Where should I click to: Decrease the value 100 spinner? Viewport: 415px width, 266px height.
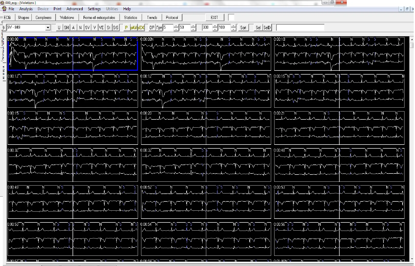[233, 29]
